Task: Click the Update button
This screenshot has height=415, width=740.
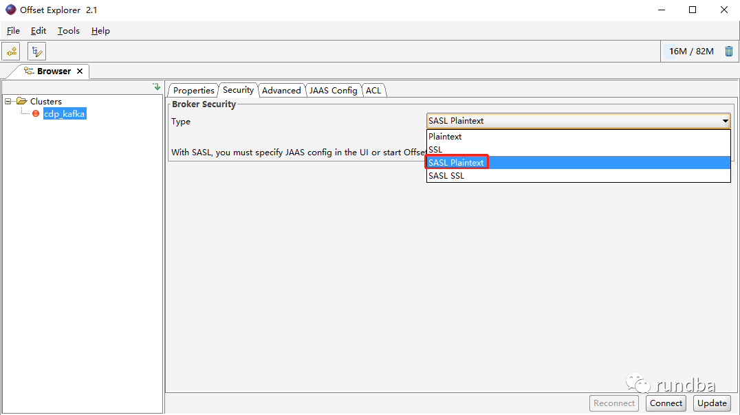Action: [x=712, y=403]
